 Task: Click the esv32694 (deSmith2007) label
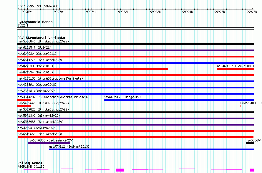[37, 128]
